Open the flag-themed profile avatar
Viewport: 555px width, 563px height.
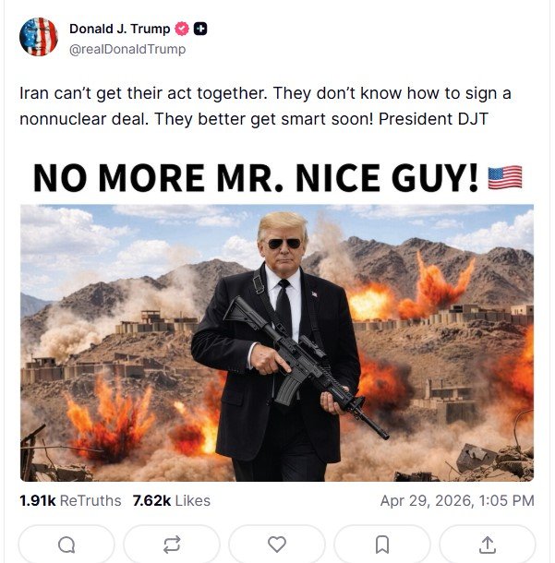pos(39,37)
